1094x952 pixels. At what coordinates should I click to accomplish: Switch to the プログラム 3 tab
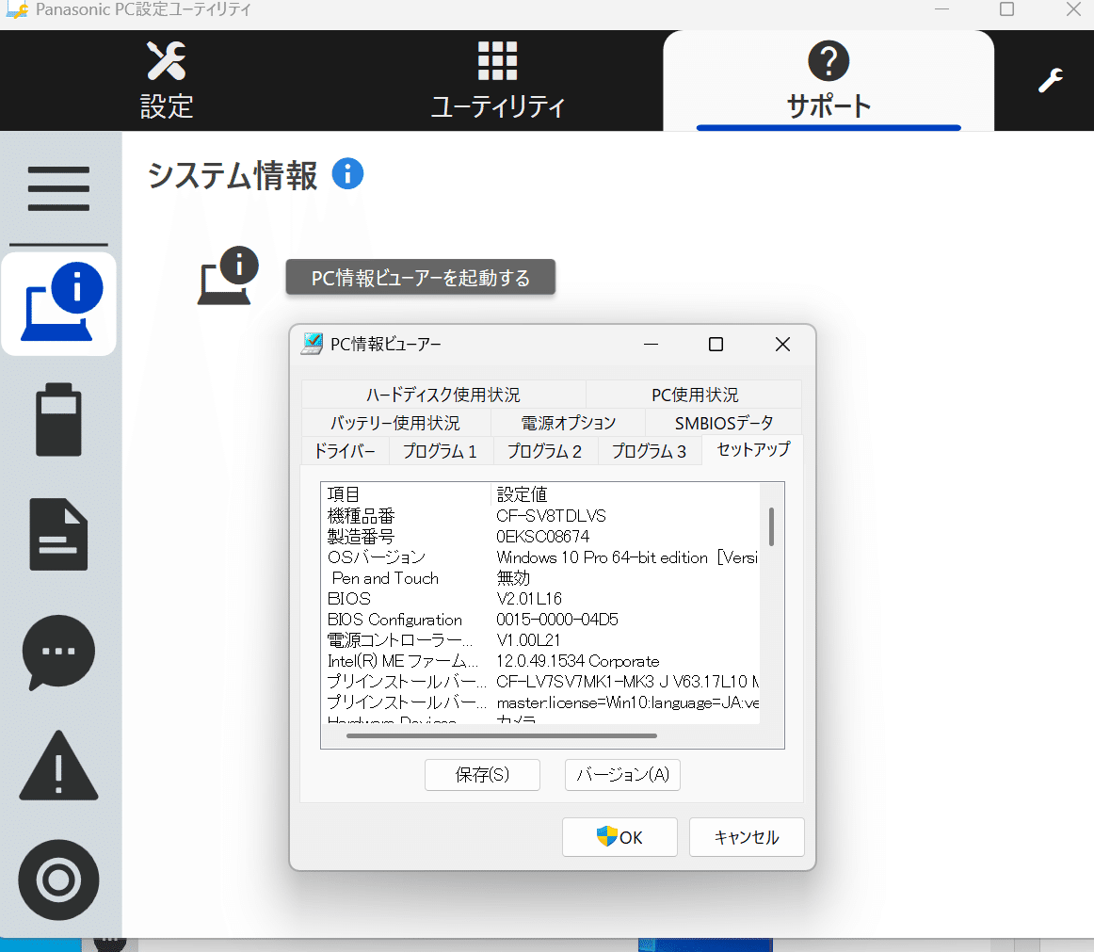tap(650, 451)
